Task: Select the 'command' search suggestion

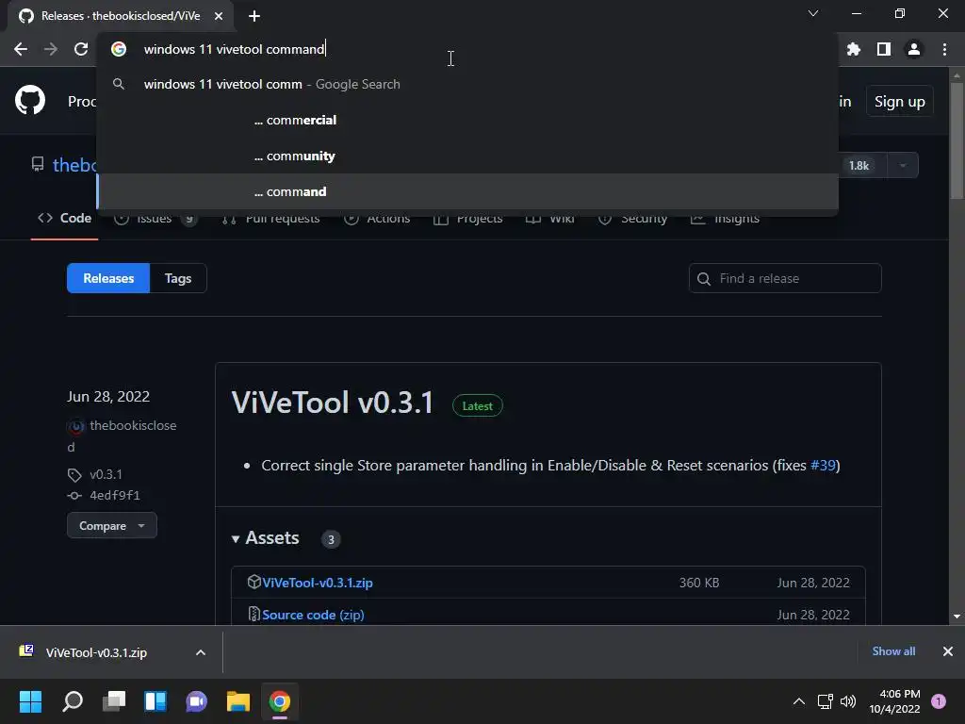Action: click(467, 191)
